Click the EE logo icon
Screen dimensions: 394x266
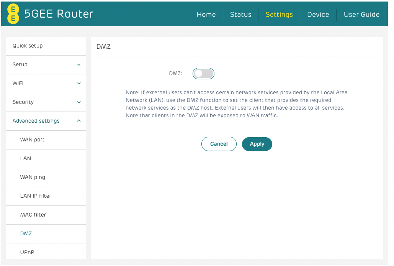pyautogui.click(x=13, y=15)
